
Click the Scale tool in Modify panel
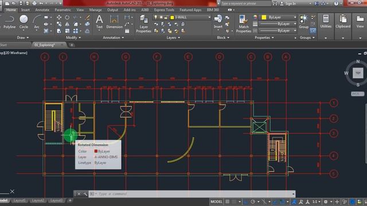click(67, 31)
